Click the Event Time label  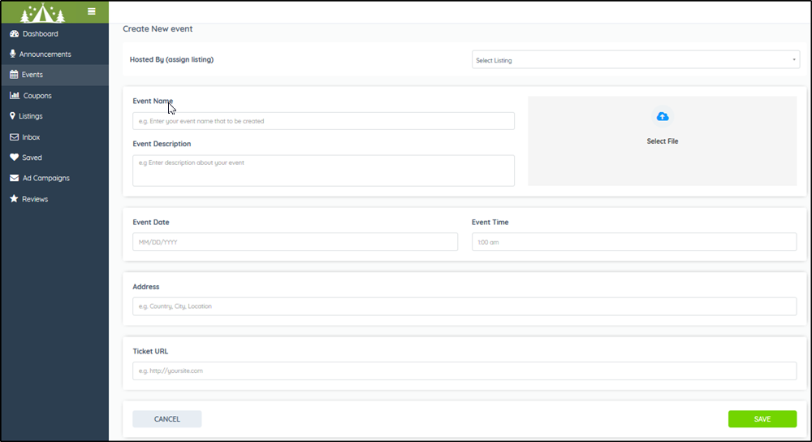coord(490,223)
